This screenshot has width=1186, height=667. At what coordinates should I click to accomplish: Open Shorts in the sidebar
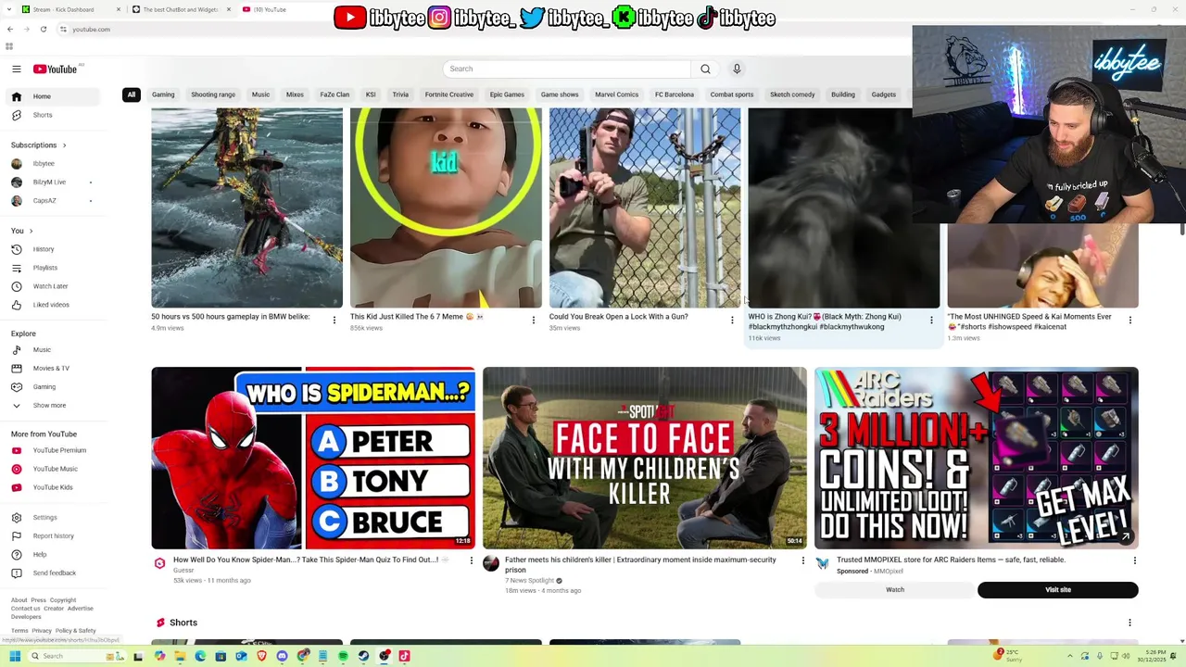[x=54, y=115]
